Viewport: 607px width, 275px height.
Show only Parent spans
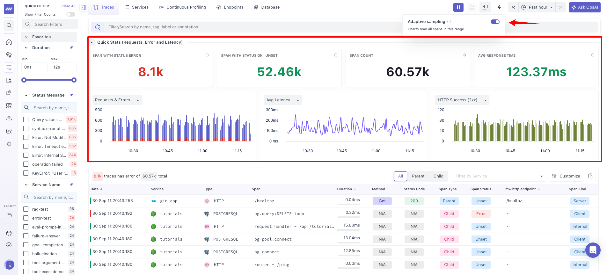tap(418, 176)
